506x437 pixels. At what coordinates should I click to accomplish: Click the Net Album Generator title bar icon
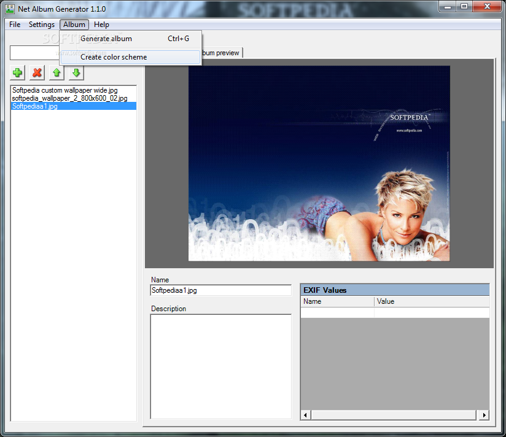point(10,9)
